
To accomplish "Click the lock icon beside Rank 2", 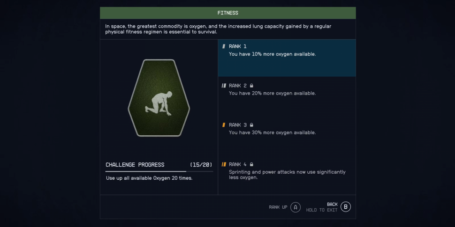I will coord(252,86).
